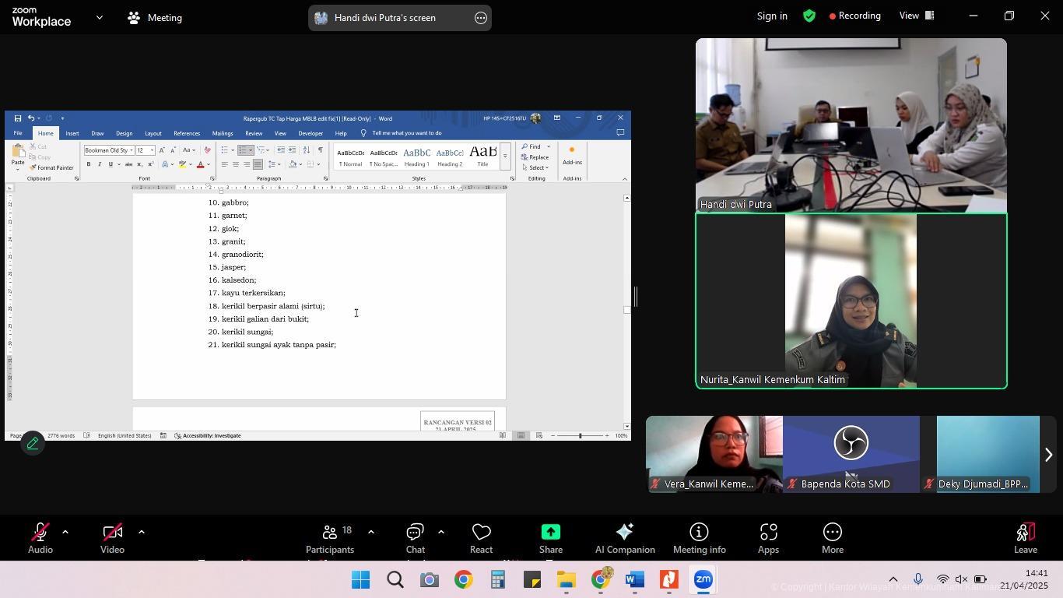Open Zoom annotation pencil tool

pyautogui.click(x=32, y=444)
